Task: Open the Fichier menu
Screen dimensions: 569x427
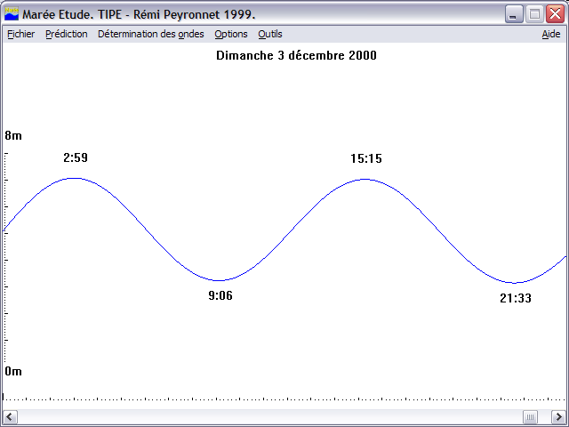Action: pyautogui.click(x=21, y=34)
